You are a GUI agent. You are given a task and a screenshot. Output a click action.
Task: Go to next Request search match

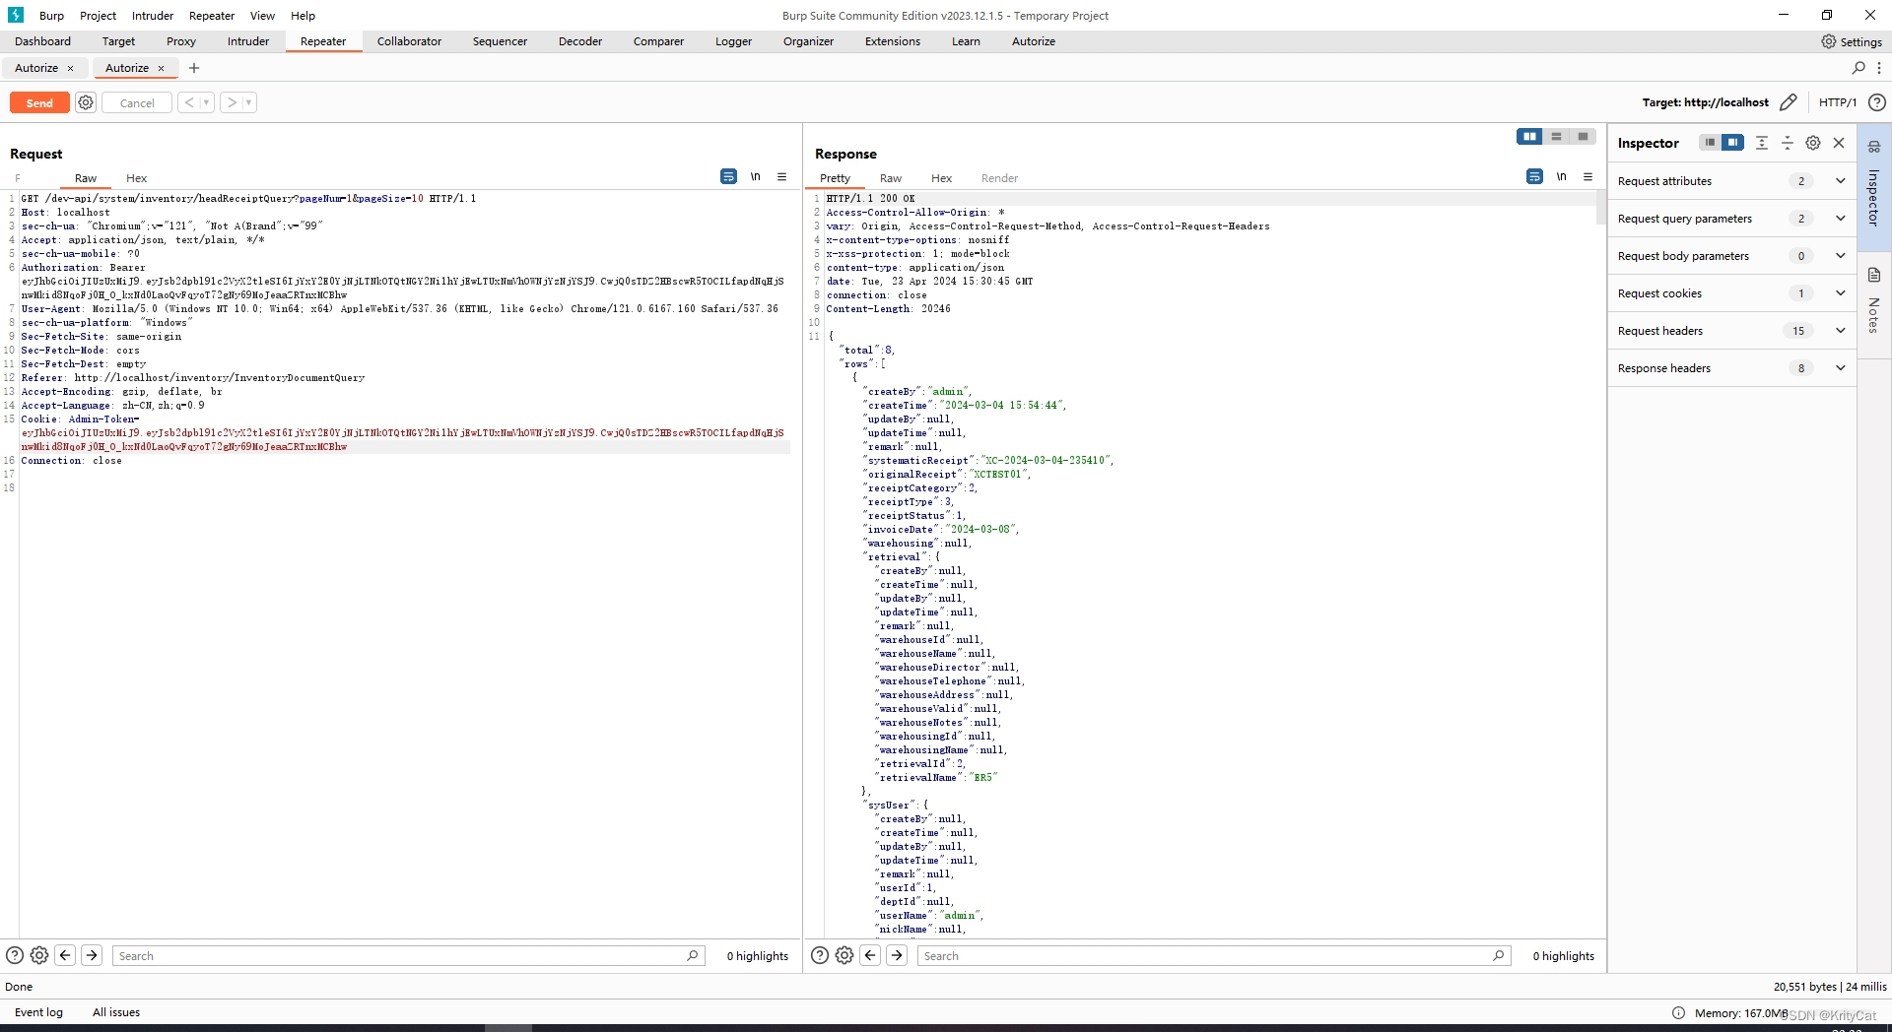point(92,955)
